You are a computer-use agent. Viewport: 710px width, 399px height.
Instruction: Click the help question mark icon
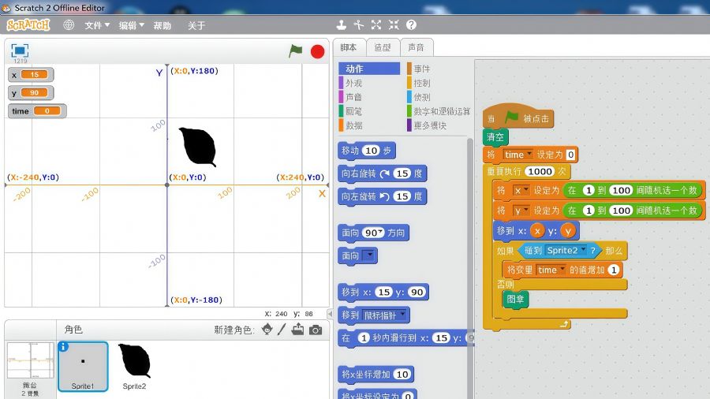(x=411, y=25)
